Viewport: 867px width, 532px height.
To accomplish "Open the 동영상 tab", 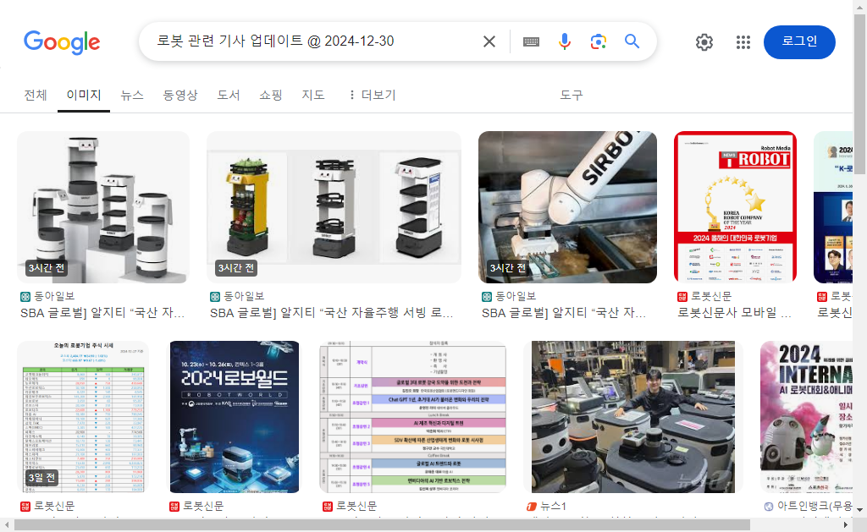I will pos(180,95).
